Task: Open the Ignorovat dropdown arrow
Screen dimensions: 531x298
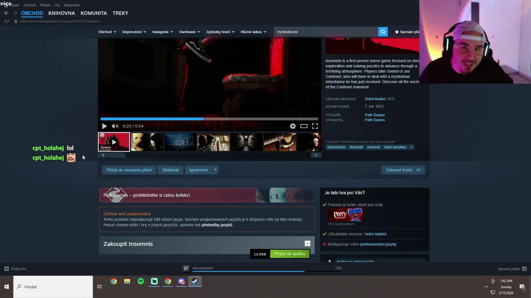Action: pos(215,170)
